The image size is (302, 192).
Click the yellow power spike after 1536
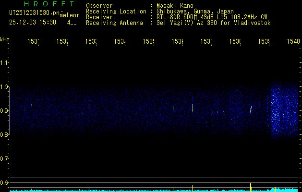pos(192,188)
